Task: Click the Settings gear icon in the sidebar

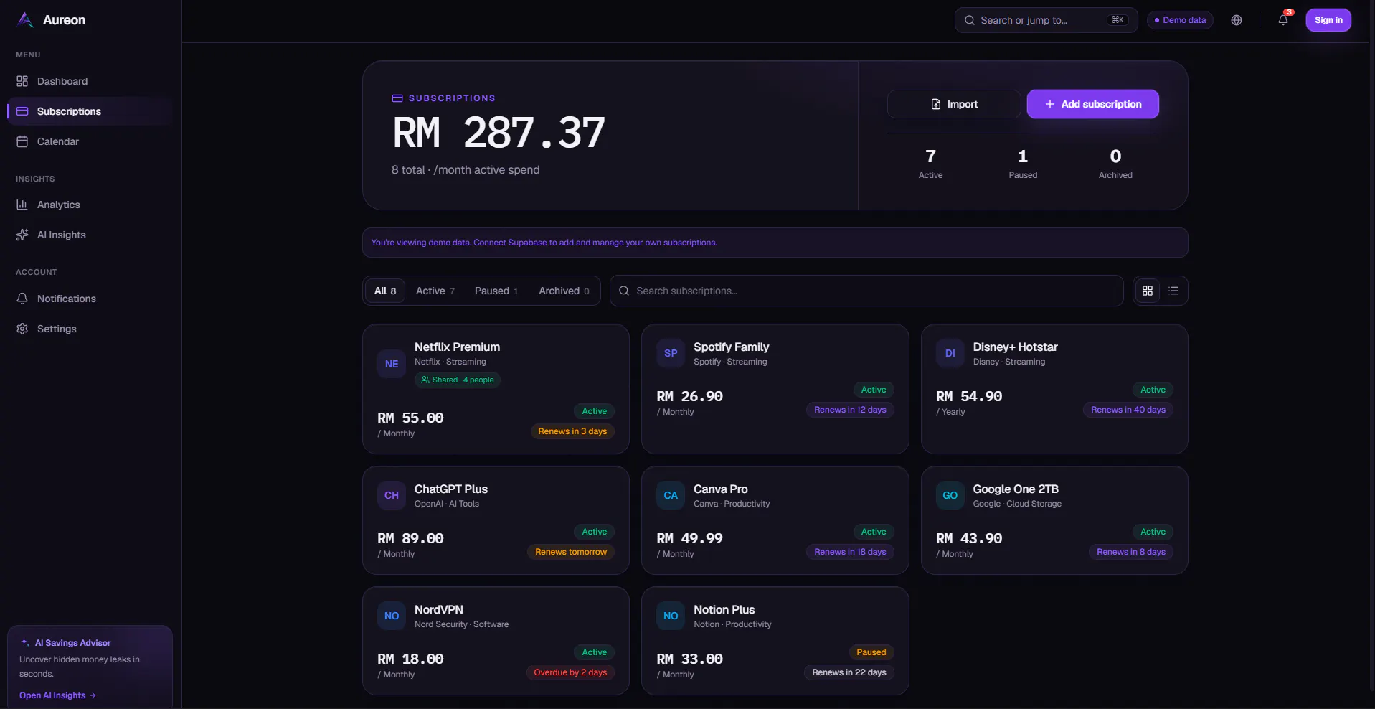Action: pos(22,329)
